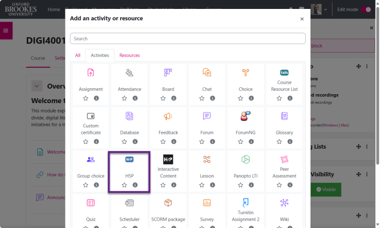Select the Panopto LTI icon

point(246,160)
